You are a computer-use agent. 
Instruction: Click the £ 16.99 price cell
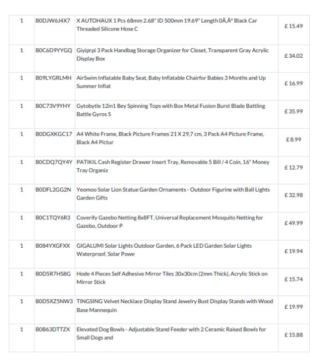(x=294, y=83)
